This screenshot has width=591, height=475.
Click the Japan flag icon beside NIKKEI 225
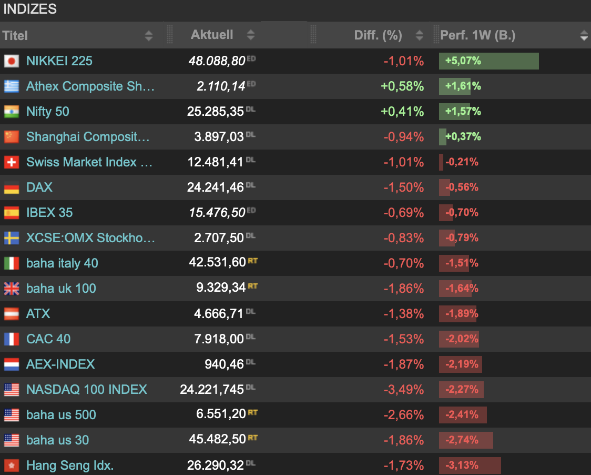[11, 61]
